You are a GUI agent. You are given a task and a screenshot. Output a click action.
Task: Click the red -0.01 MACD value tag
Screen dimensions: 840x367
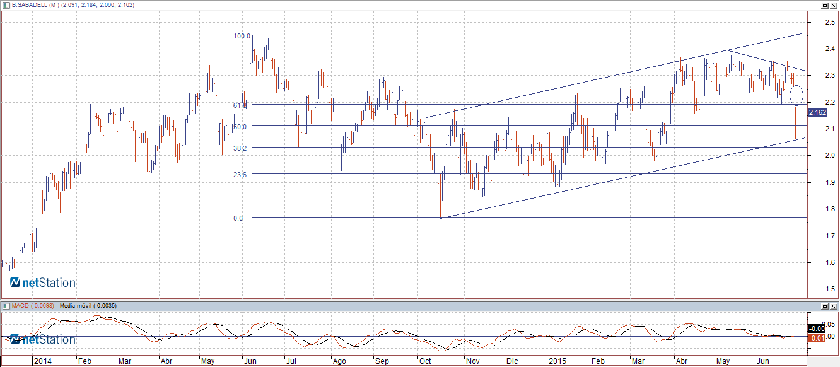tap(817, 338)
